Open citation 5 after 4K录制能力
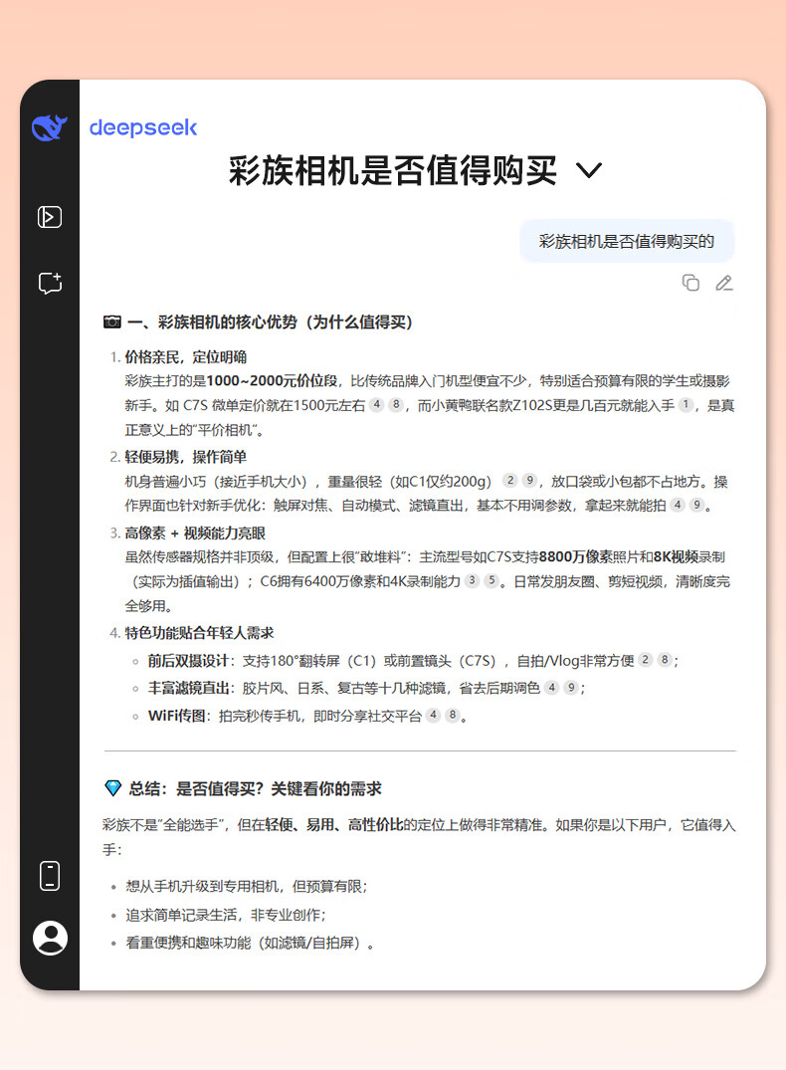 [x=491, y=580]
